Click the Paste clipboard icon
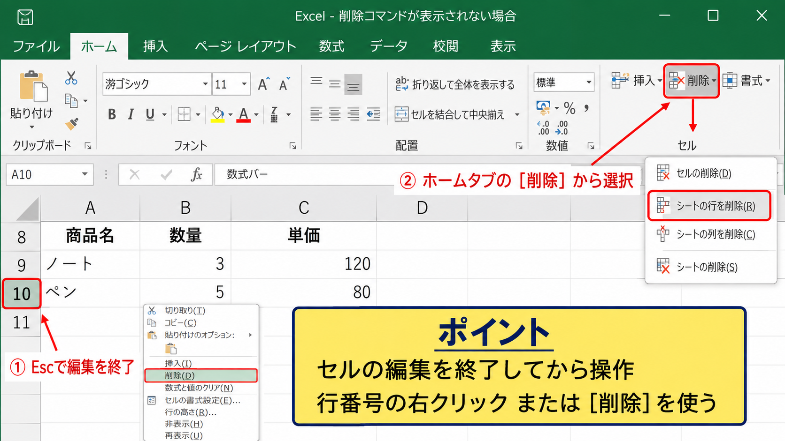This screenshot has height=441, width=785. 33,86
